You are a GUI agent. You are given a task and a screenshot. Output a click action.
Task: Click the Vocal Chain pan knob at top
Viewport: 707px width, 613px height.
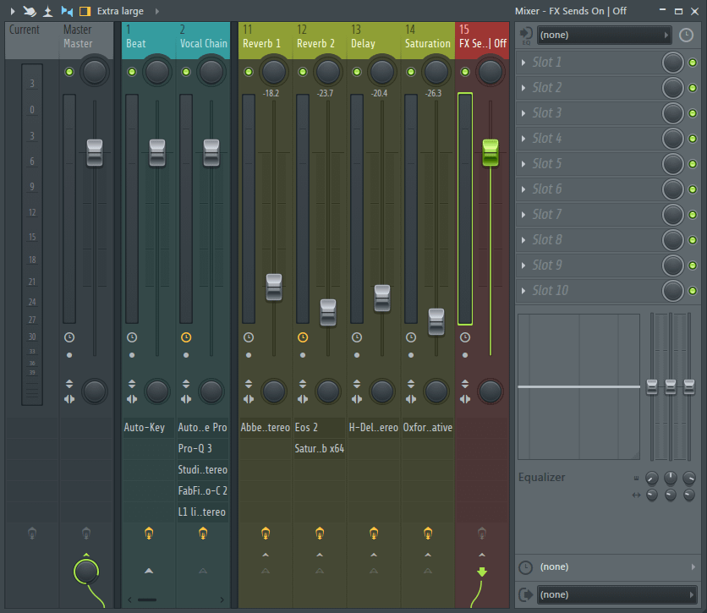click(211, 72)
